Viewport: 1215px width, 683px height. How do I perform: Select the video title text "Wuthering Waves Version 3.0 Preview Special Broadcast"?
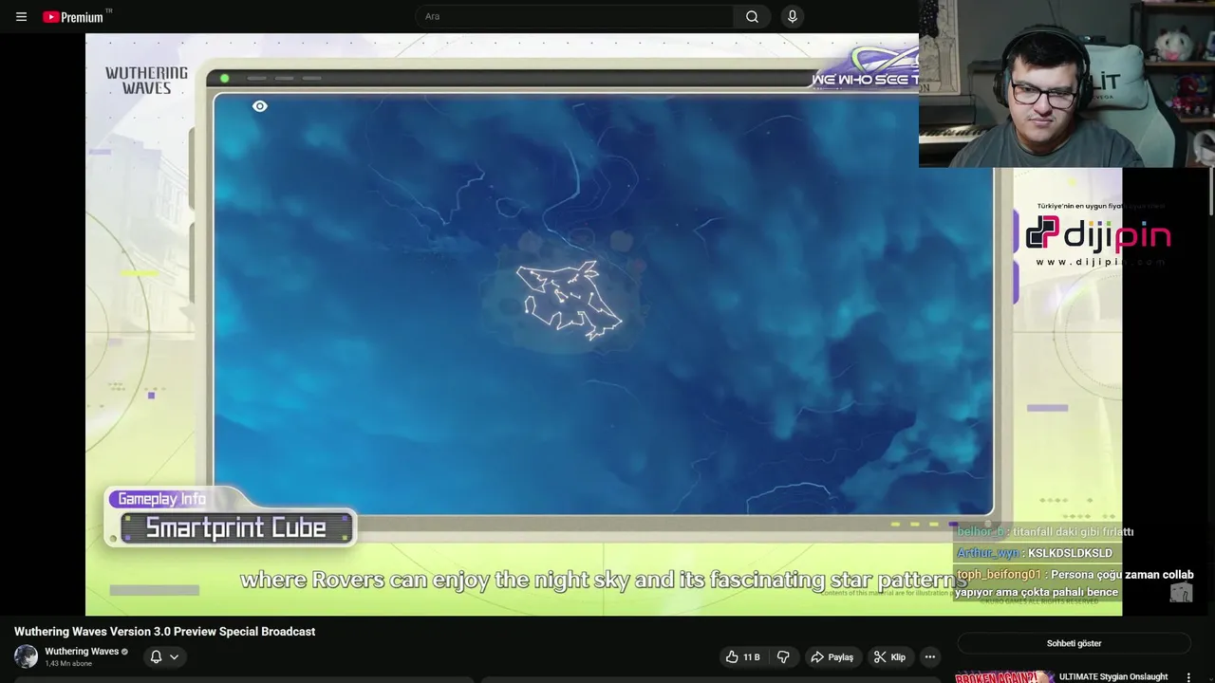164,632
